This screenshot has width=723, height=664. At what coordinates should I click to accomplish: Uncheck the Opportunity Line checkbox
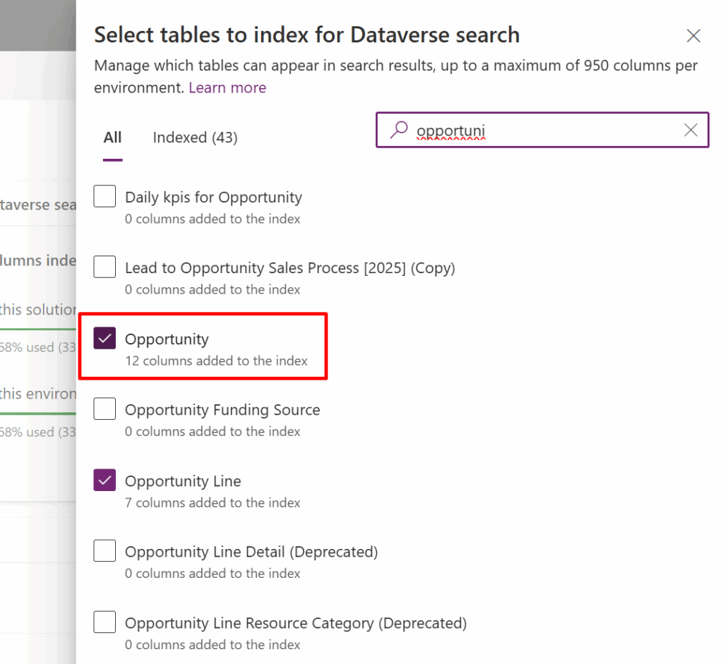104,481
